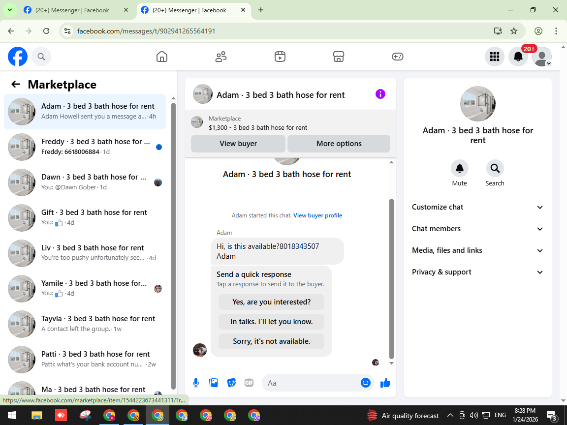567x425 pixels.
Task: Open the Facebook menu grid icon
Action: pos(494,57)
